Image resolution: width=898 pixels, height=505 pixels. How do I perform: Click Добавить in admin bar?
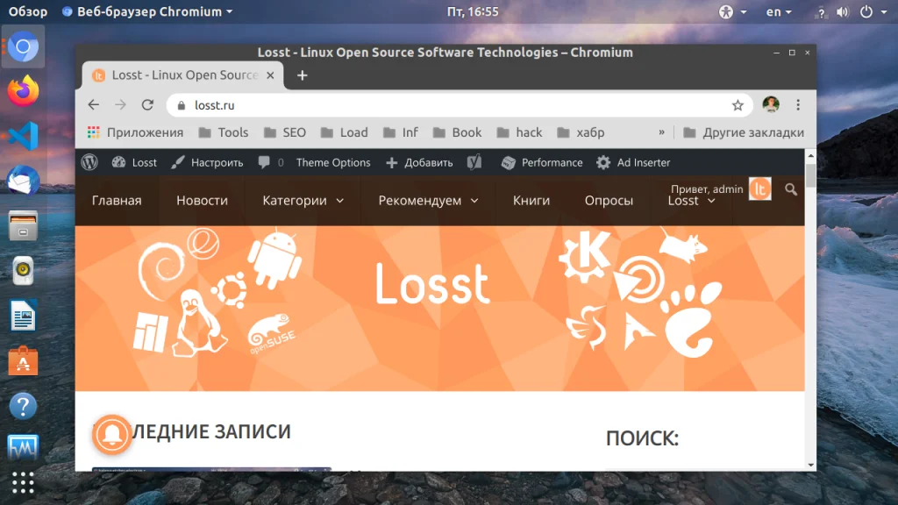pyautogui.click(x=419, y=162)
